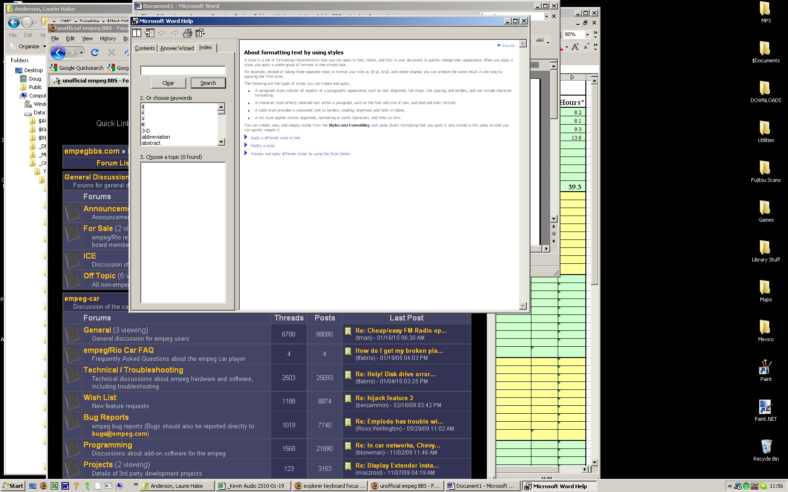Viewport: 788px width, 492px height.
Task: Open the Firefox View menu
Action: pyautogui.click(x=87, y=38)
